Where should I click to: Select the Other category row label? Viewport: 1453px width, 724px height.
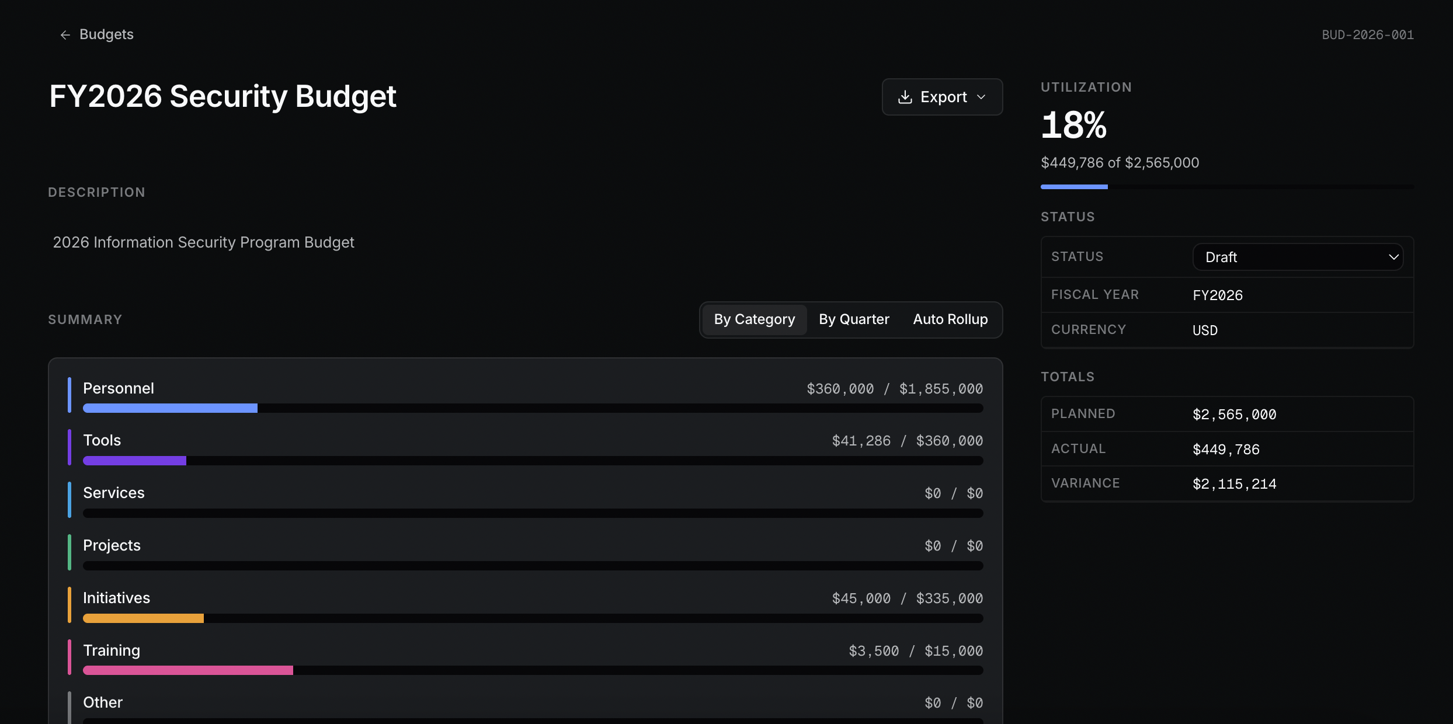103,702
